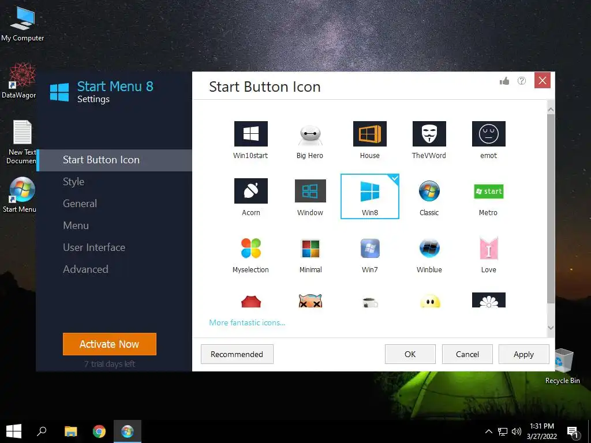This screenshot has width=591, height=443.
Task: Show hidden tray icons chevron
Action: point(488,431)
